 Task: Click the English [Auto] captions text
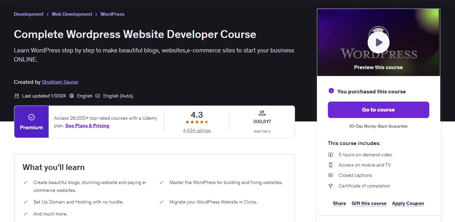tap(118, 96)
